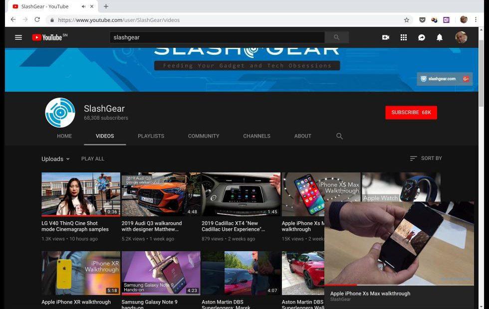Go back in browser history
This screenshot has width=489, height=309.
[13, 19]
